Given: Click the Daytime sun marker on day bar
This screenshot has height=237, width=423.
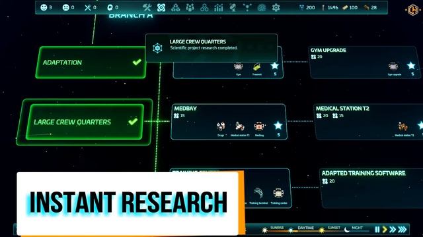Looking at the screenshot, I should click(x=291, y=230).
